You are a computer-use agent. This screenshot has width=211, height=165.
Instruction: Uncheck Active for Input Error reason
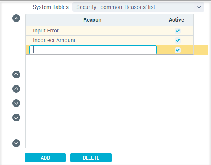pyautogui.click(x=178, y=31)
